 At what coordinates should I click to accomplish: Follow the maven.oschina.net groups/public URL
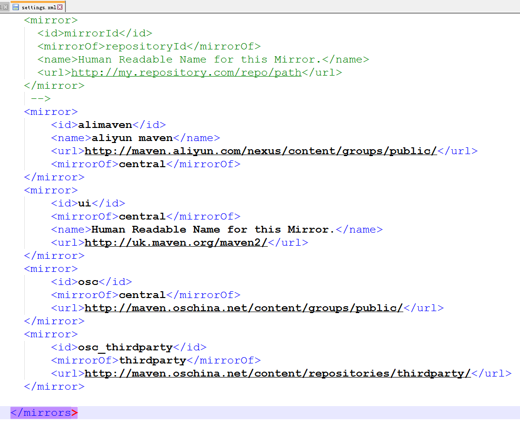(x=244, y=308)
